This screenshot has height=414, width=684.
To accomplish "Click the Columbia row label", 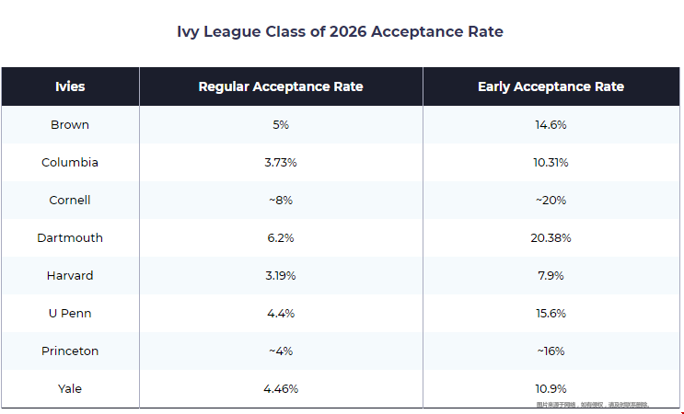I will (70, 162).
